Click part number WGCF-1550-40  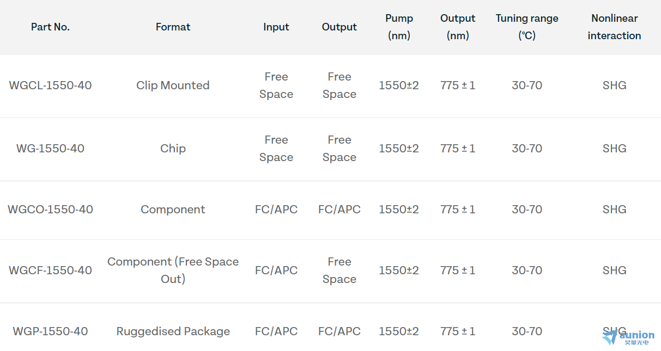coord(50,270)
